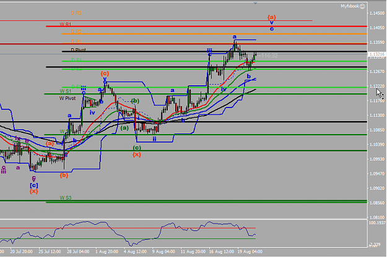Click price axis value 1.10850

[377, 130]
